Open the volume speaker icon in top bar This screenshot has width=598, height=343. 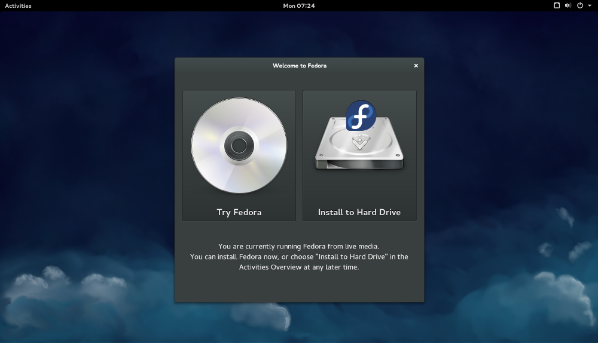pyautogui.click(x=568, y=5)
